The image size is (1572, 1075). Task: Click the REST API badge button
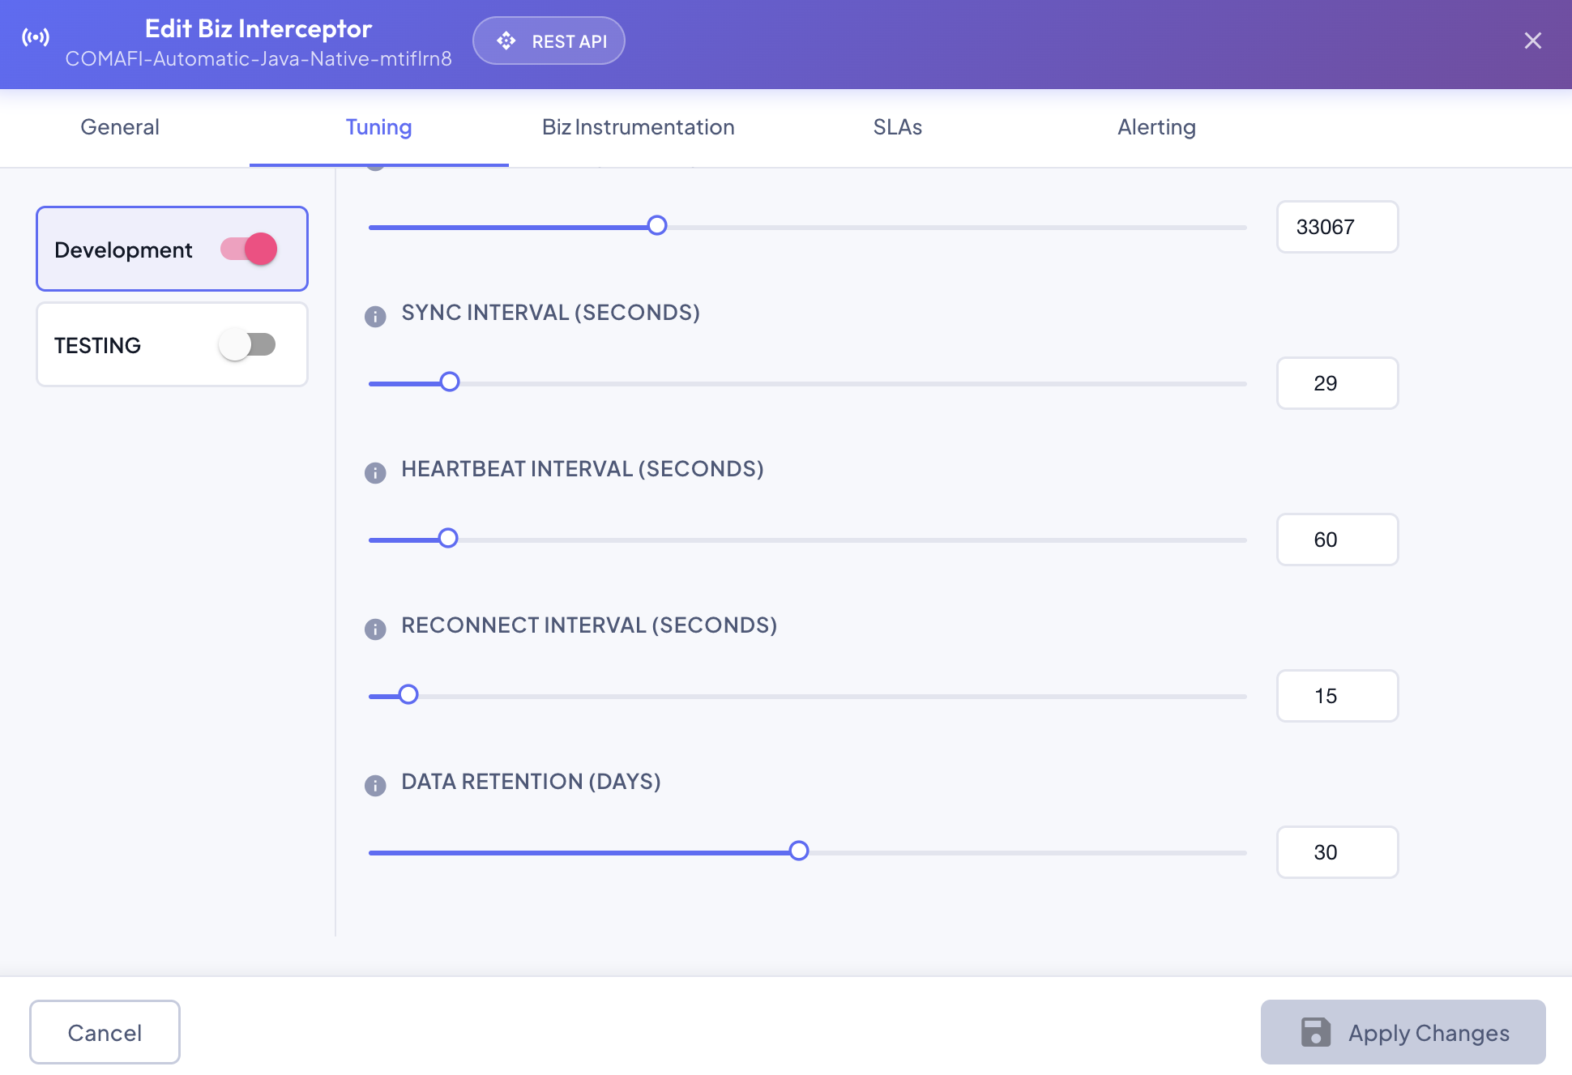[x=549, y=41]
